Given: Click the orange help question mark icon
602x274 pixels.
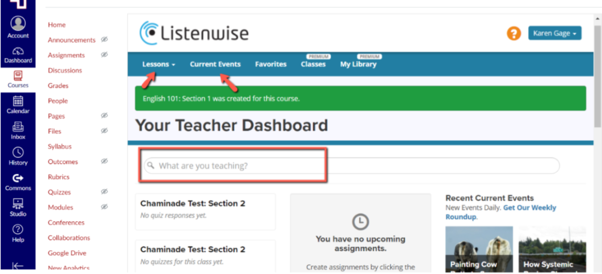Looking at the screenshot, I should tap(514, 33).
